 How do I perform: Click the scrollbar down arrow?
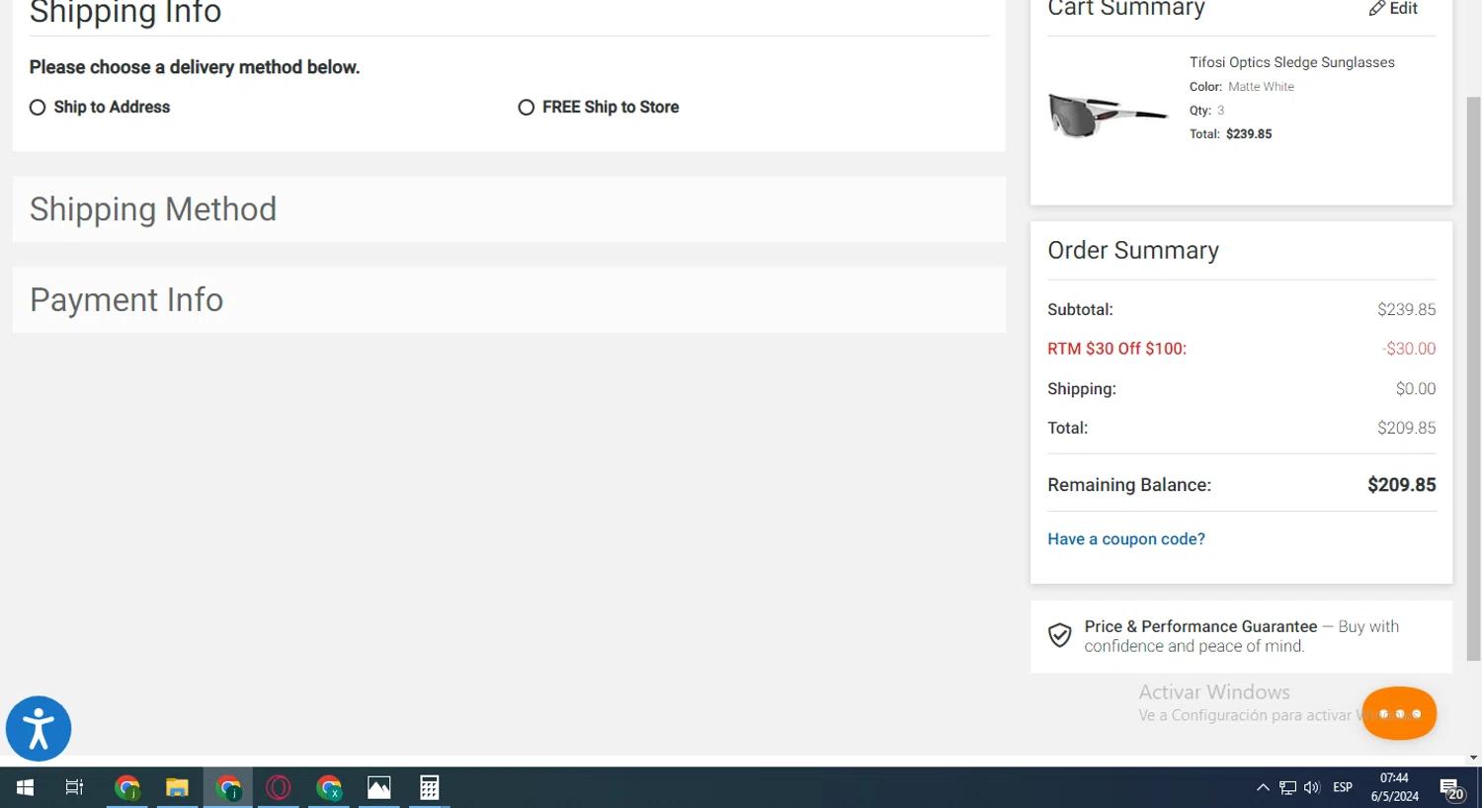click(1473, 759)
